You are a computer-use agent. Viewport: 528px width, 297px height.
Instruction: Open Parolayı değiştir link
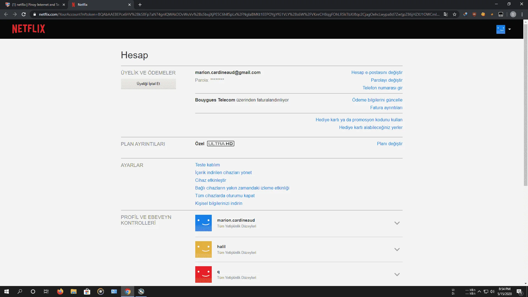coord(387,80)
